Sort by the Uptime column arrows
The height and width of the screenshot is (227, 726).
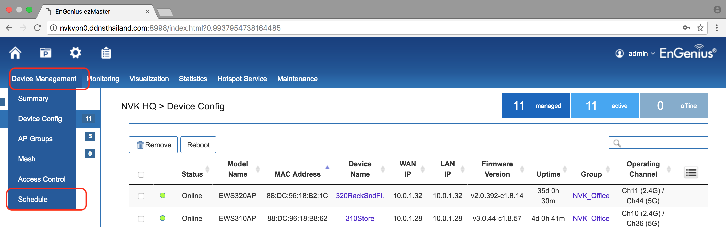565,169
